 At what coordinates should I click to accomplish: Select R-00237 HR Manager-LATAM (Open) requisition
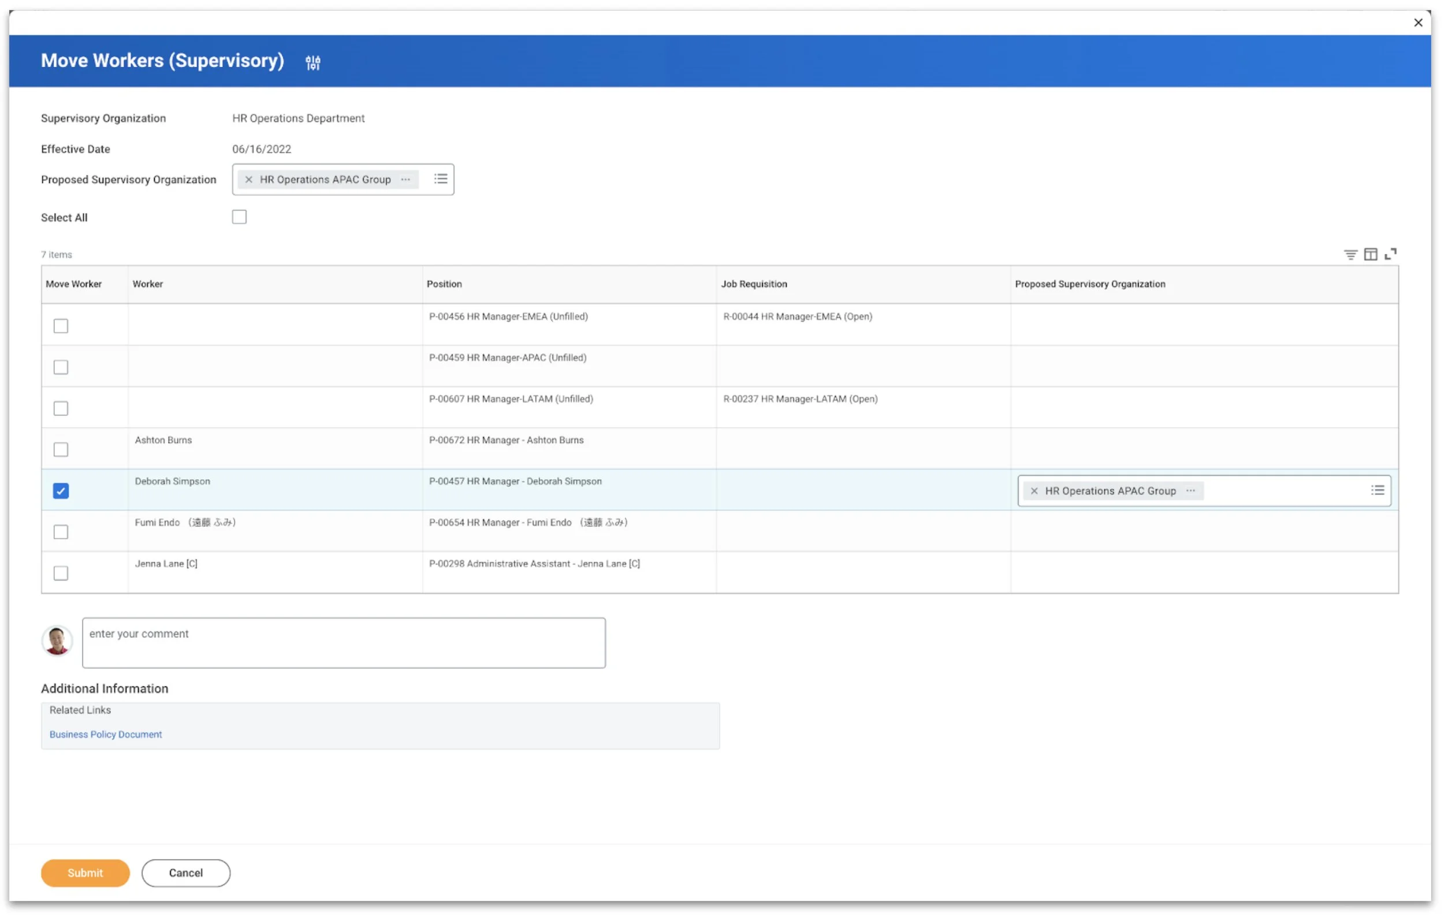(x=800, y=399)
